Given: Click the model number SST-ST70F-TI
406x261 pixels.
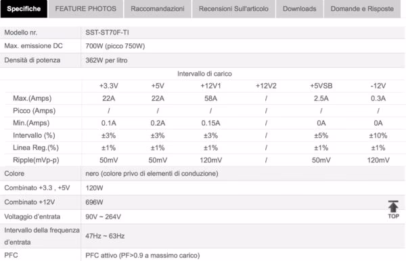Looking at the screenshot, I should coord(107,32).
